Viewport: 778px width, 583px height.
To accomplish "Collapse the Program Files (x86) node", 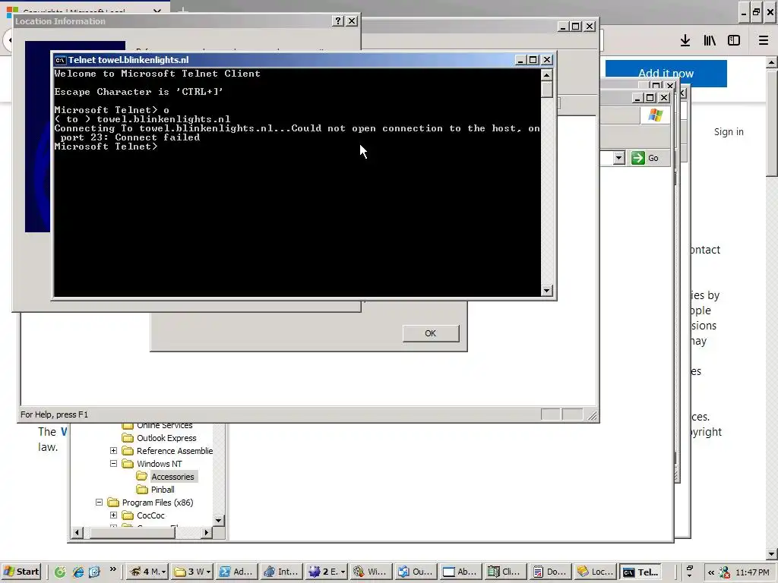I will [x=100, y=503].
